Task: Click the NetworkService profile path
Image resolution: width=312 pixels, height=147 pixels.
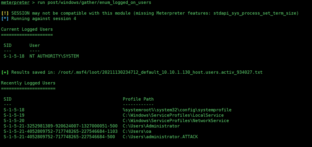Action: (176, 121)
